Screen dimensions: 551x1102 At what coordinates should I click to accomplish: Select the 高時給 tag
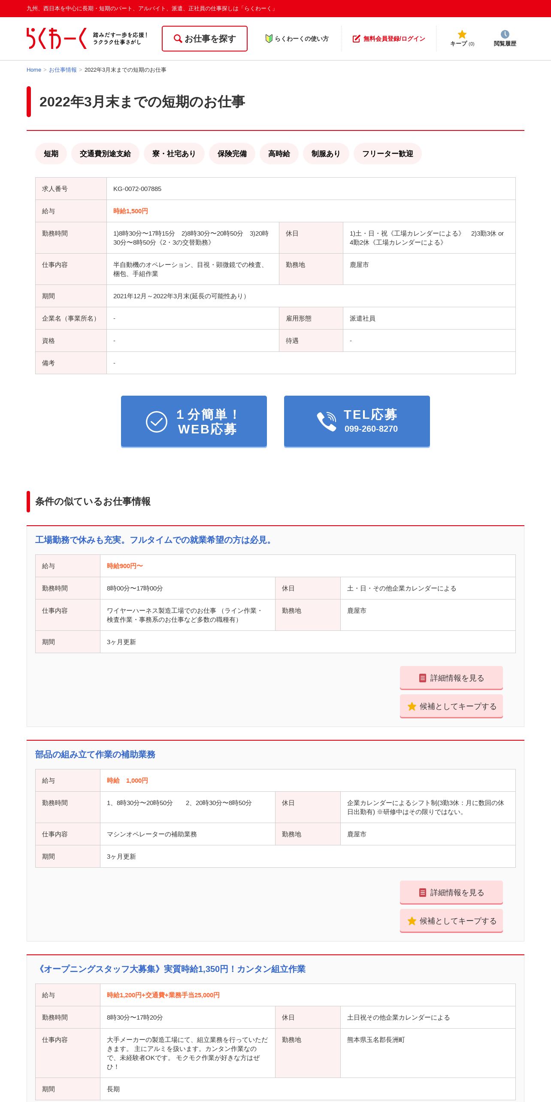(x=279, y=154)
